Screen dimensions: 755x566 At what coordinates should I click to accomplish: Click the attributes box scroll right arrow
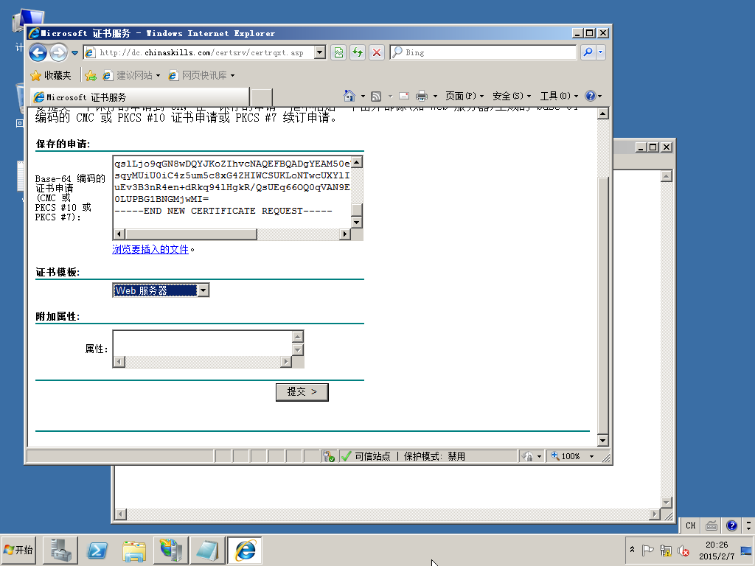[x=286, y=361]
